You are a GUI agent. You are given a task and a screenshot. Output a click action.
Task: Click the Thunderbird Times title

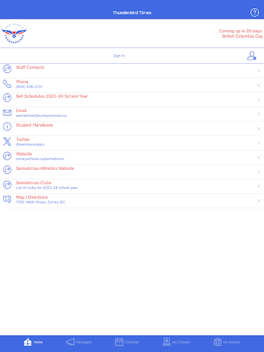tap(132, 12)
